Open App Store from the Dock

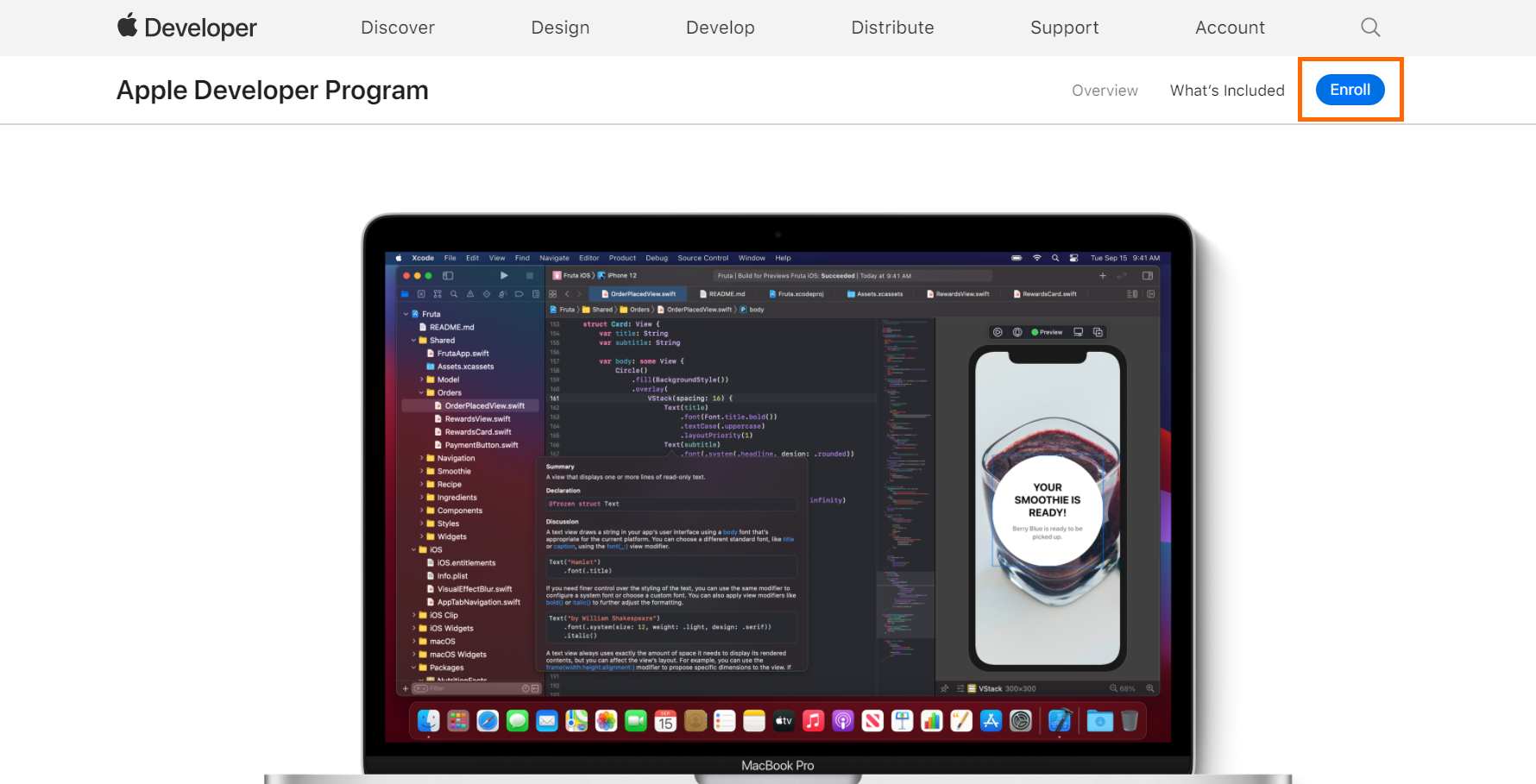point(991,720)
